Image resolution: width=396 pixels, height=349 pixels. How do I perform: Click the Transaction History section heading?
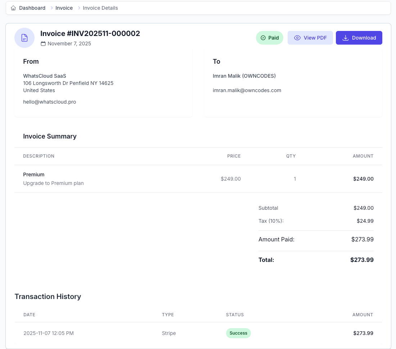pyautogui.click(x=48, y=296)
